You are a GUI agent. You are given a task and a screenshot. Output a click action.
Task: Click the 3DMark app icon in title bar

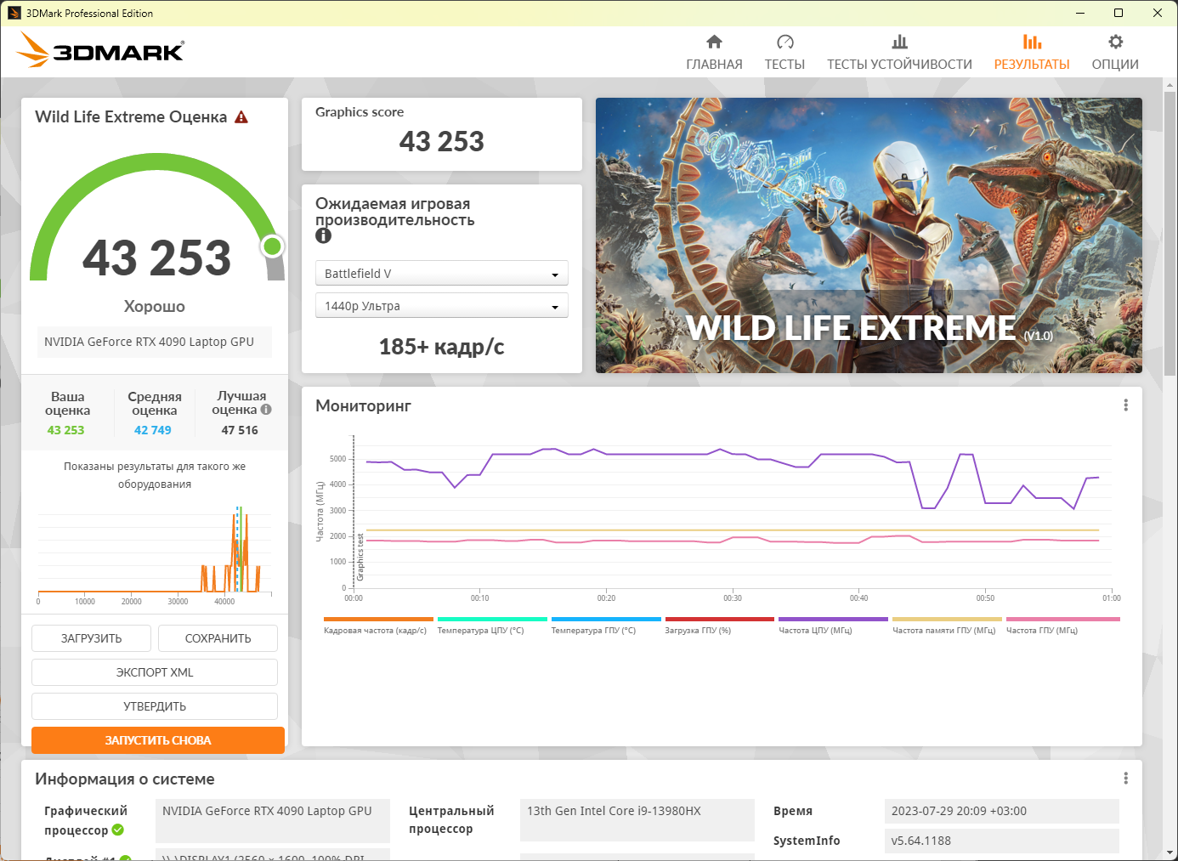click(x=14, y=13)
